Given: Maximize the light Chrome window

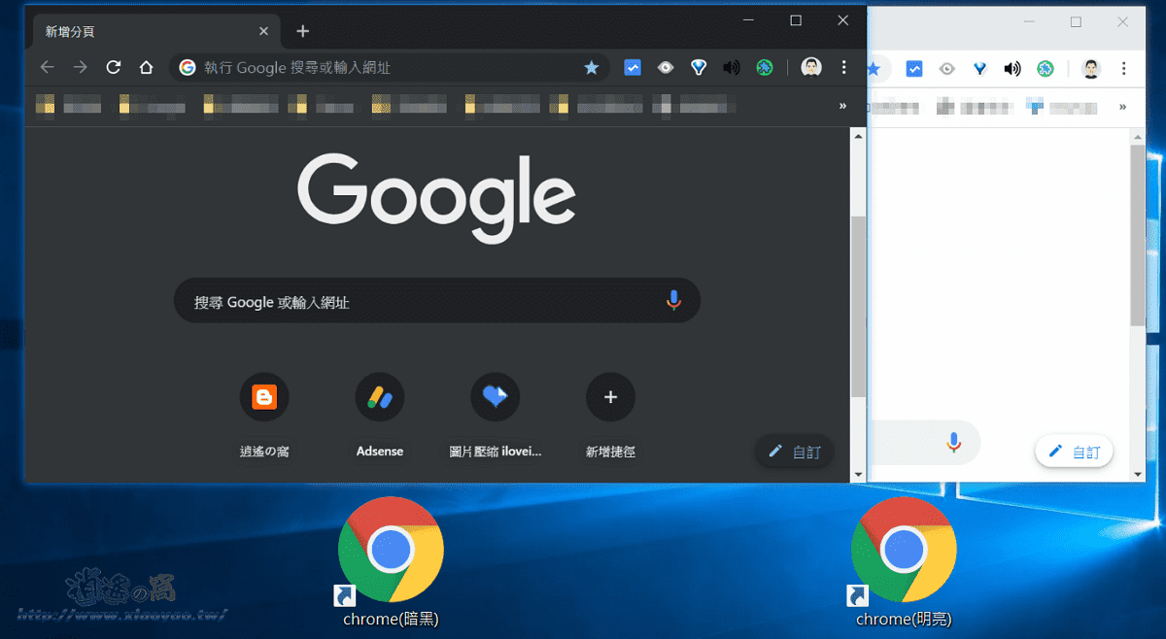Looking at the screenshot, I should coord(1076,21).
